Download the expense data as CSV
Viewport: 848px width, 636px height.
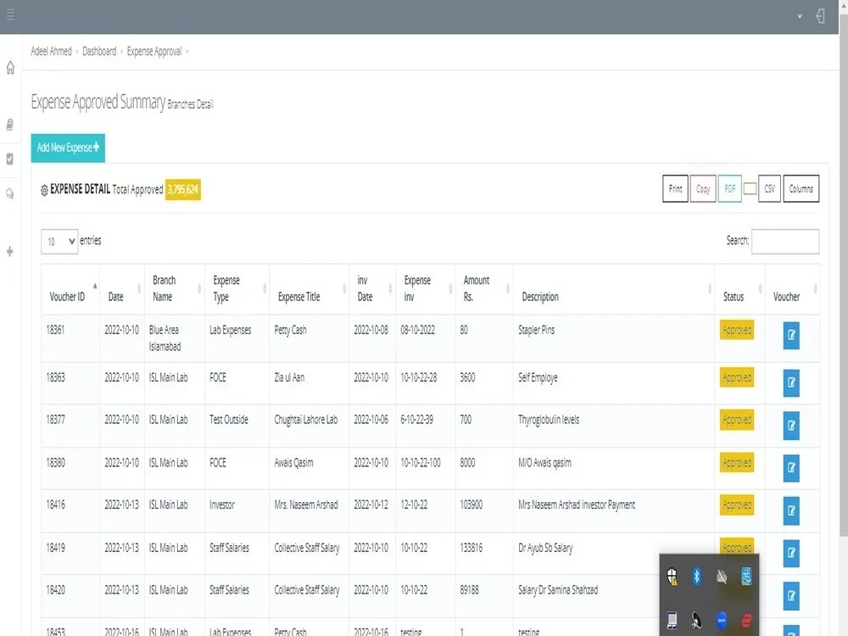click(x=768, y=188)
